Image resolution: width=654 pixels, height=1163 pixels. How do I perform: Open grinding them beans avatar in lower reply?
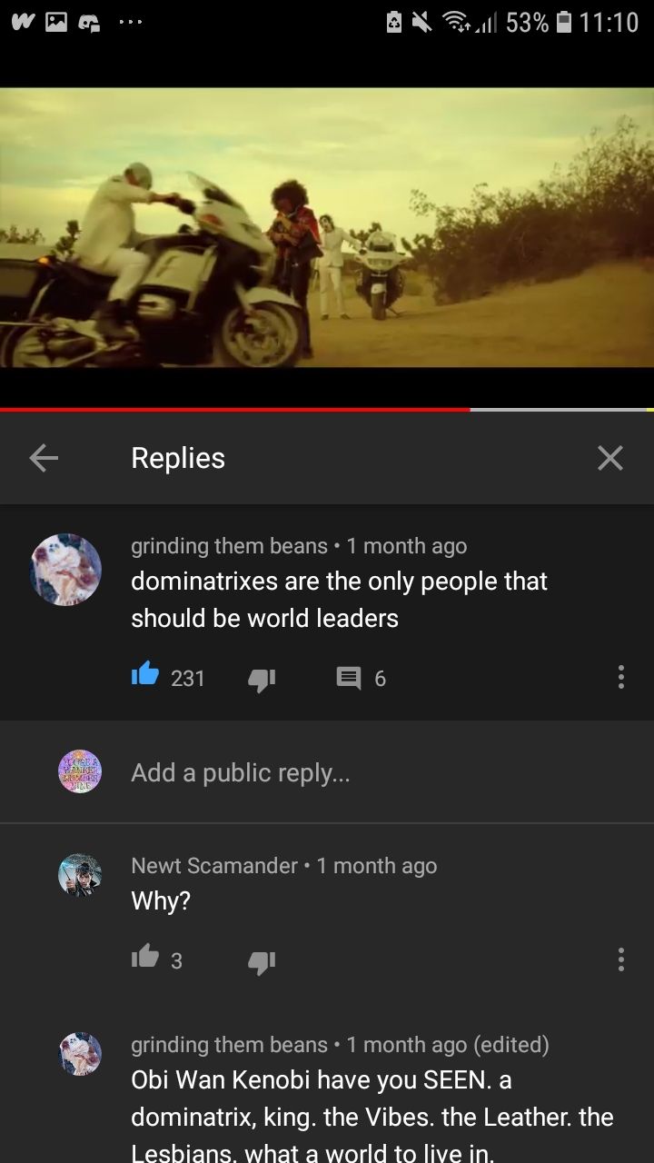tap(80, 1054)
